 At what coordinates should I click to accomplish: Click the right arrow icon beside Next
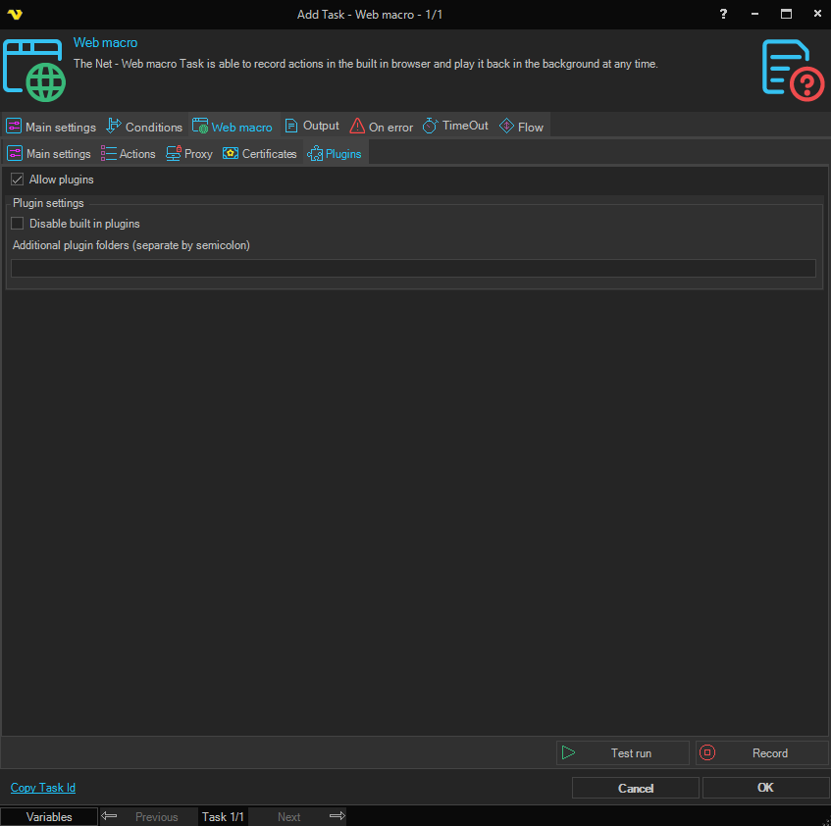(337, 816)
